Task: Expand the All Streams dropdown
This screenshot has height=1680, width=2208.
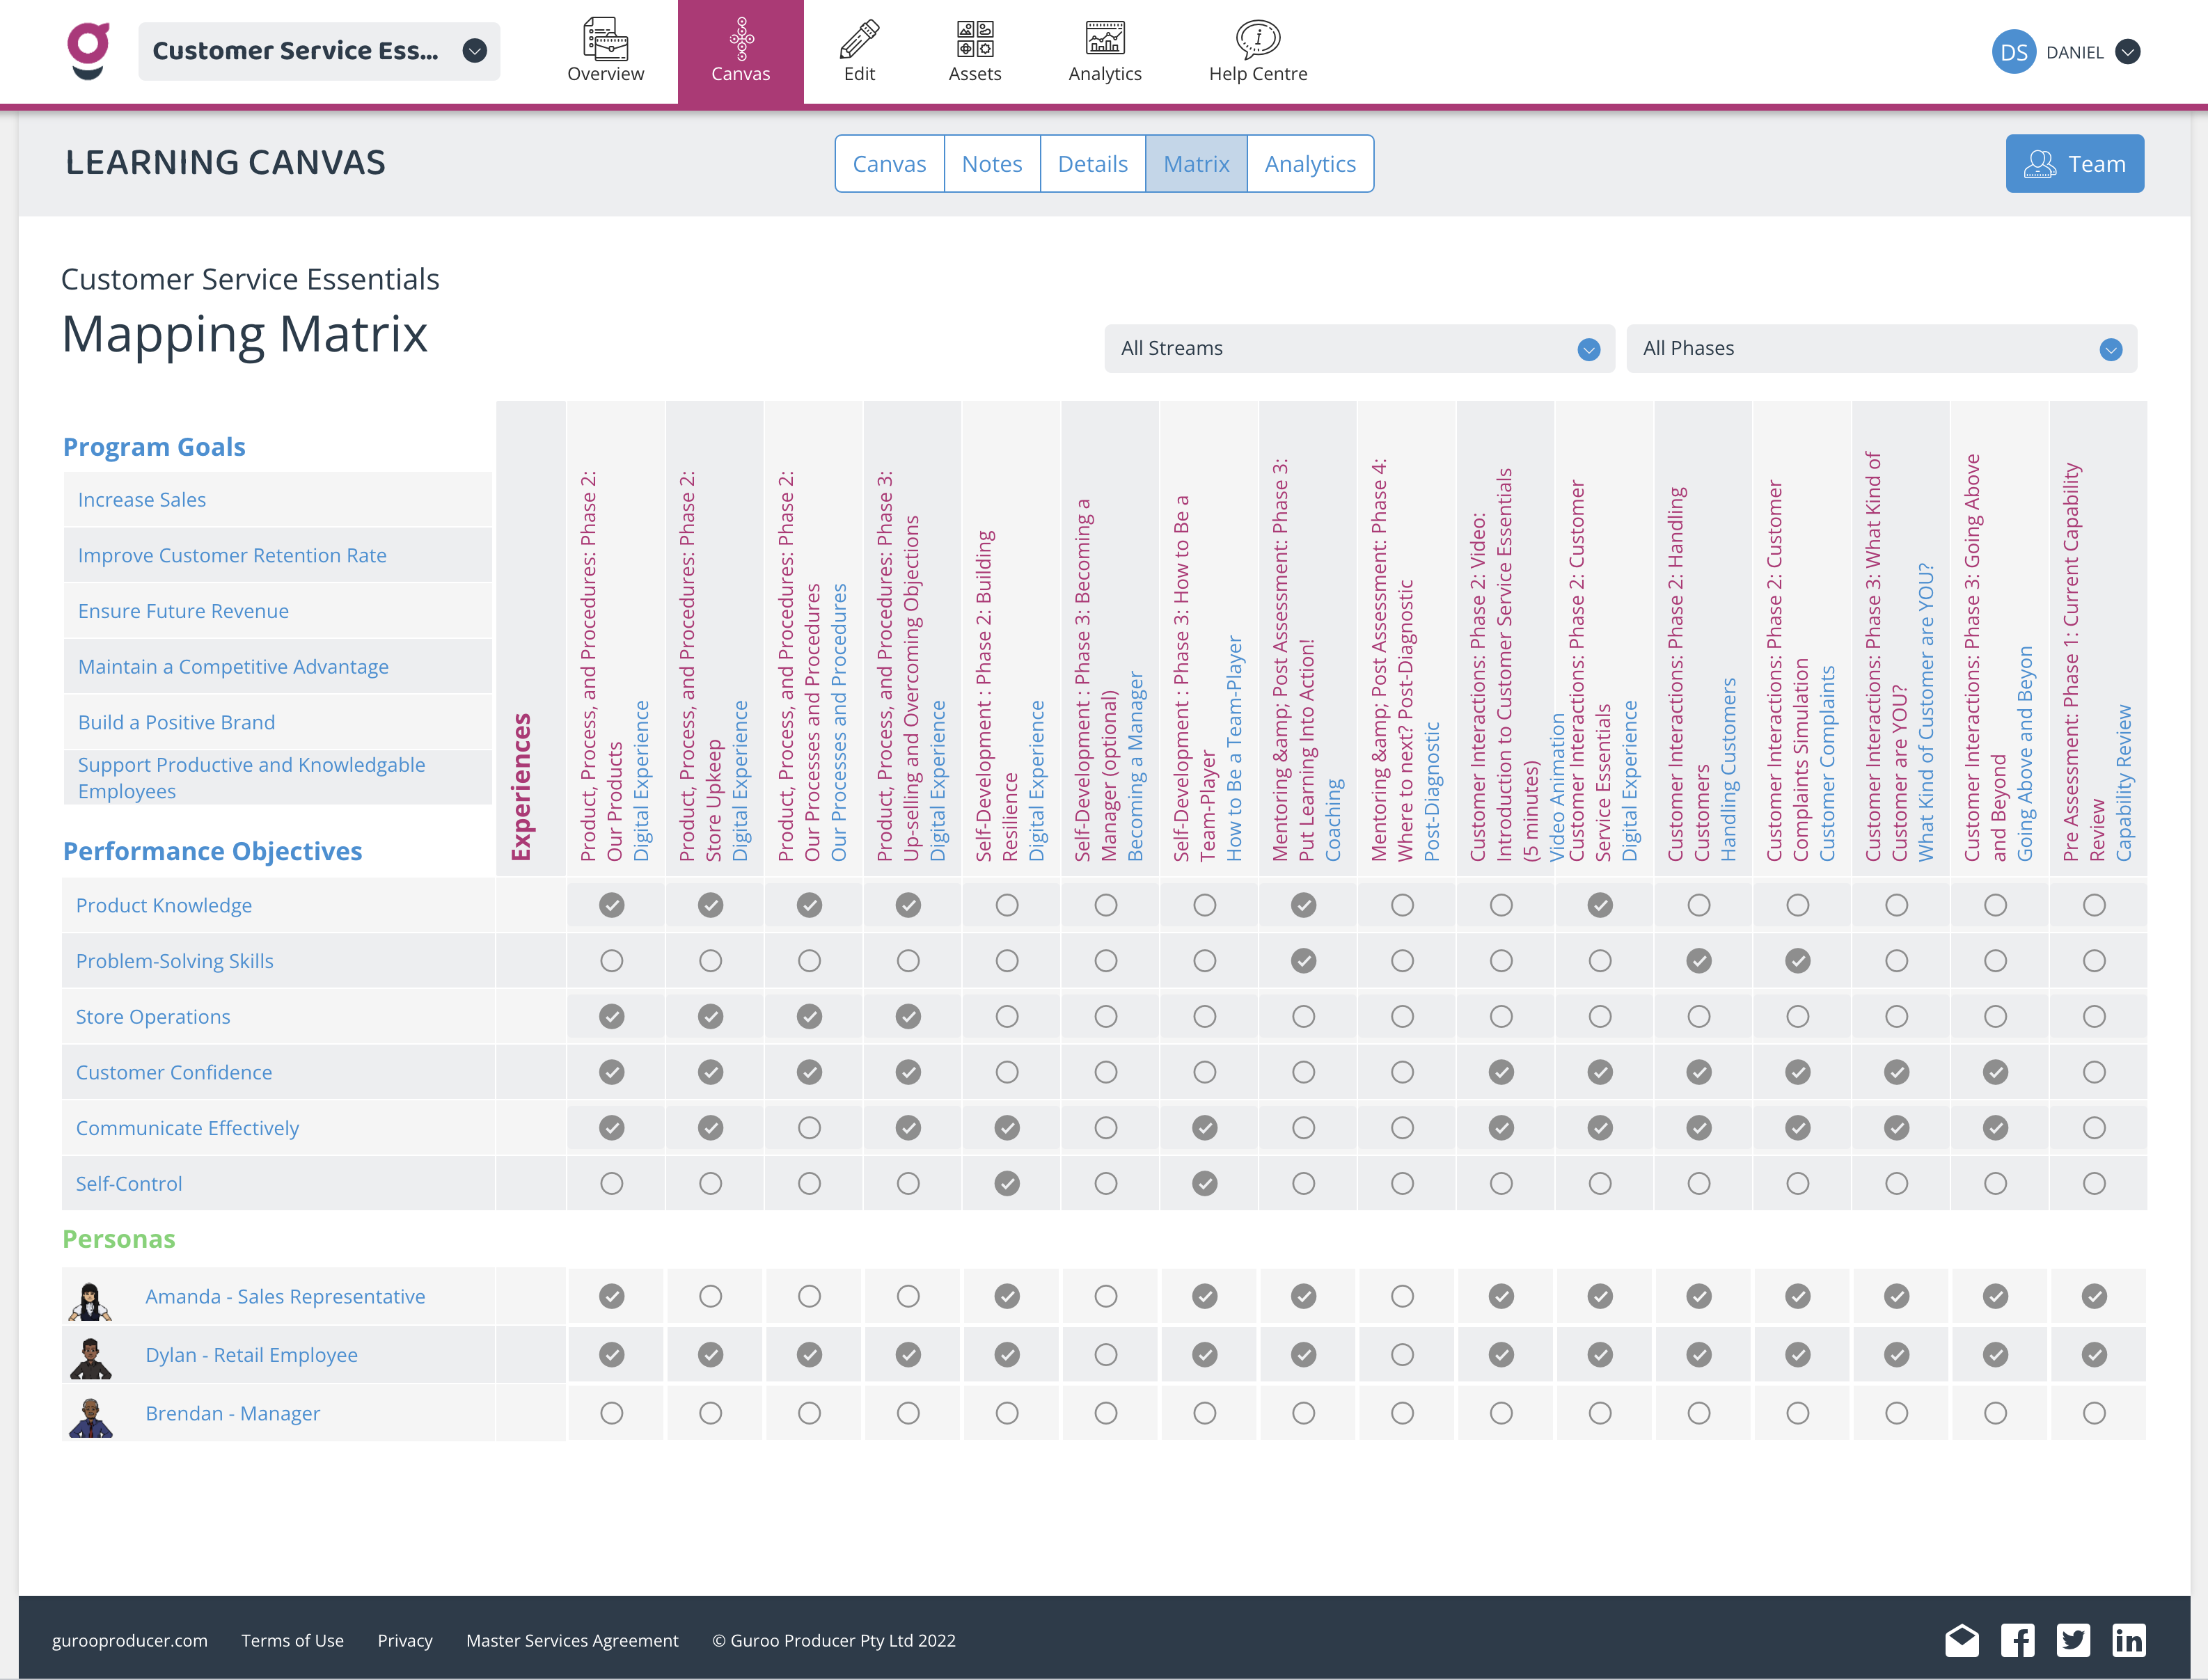Action: point(1359,349)
